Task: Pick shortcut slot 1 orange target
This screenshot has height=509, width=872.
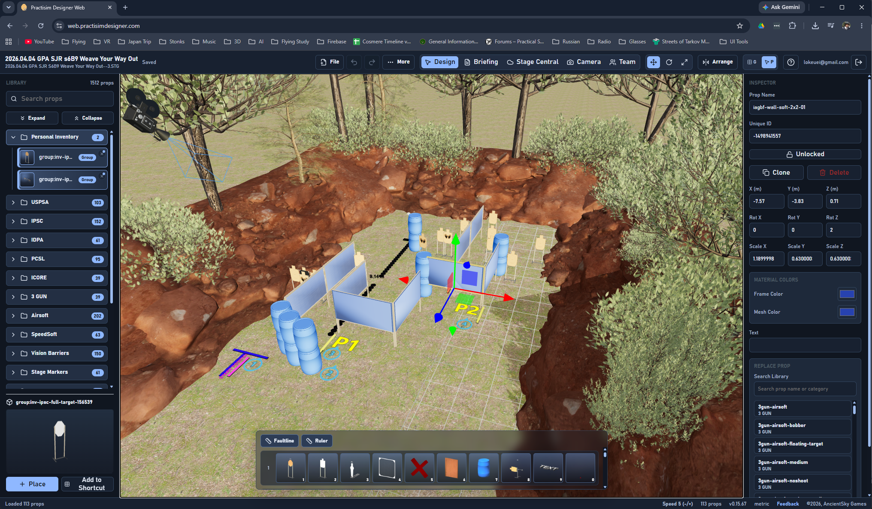Action: point(291,468)
